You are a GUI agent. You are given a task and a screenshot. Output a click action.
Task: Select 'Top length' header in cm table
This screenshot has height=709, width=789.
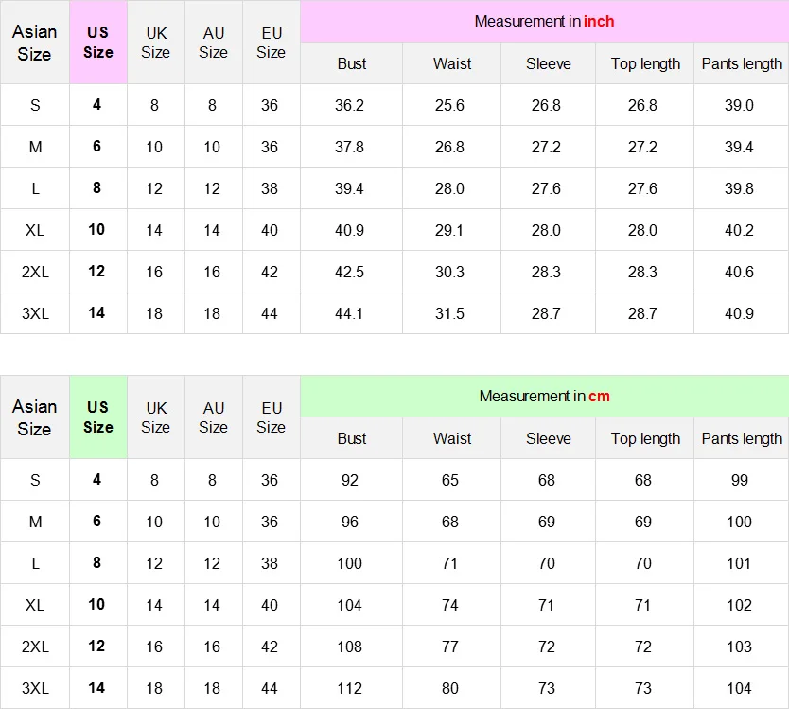645,438
